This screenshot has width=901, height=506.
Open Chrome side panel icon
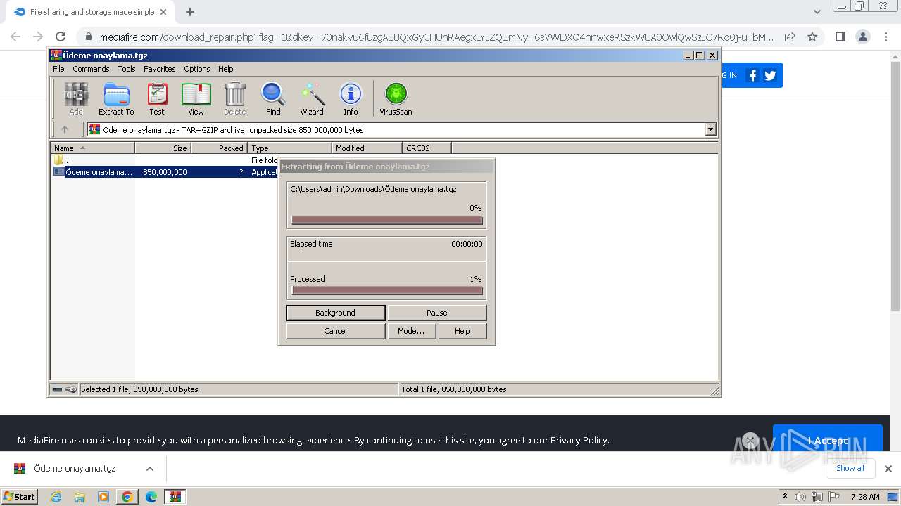(840, 37)
